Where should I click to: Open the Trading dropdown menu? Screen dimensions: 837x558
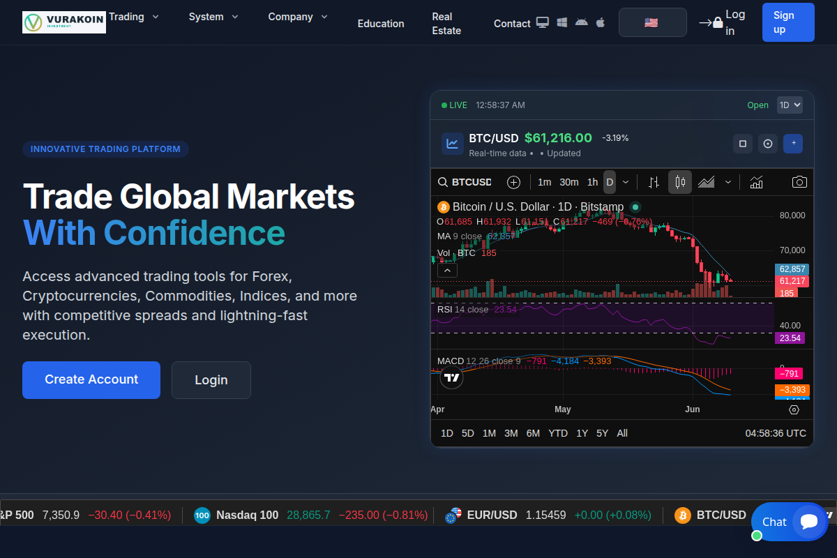coord(134,16)
